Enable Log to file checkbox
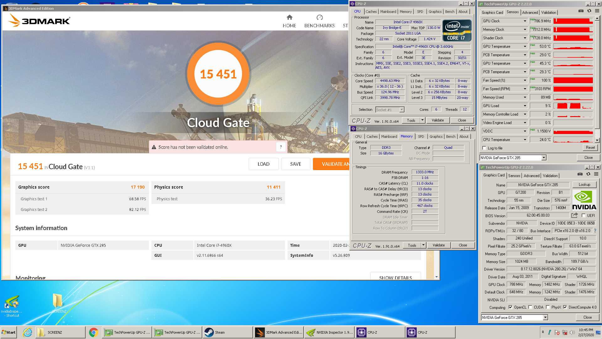602x339 pixels. 484,148
